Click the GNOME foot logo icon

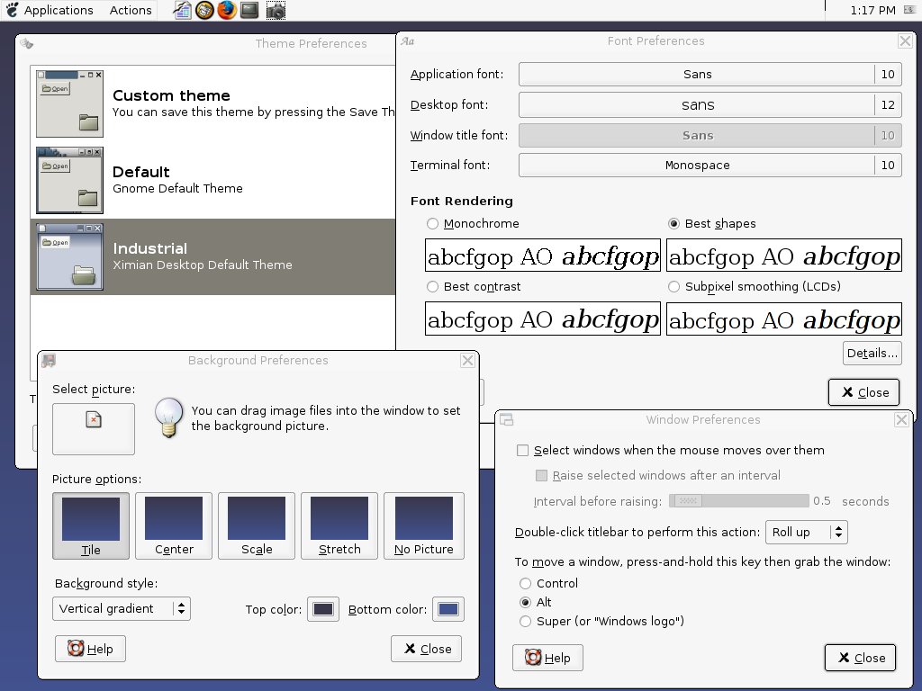pos(12,11)
